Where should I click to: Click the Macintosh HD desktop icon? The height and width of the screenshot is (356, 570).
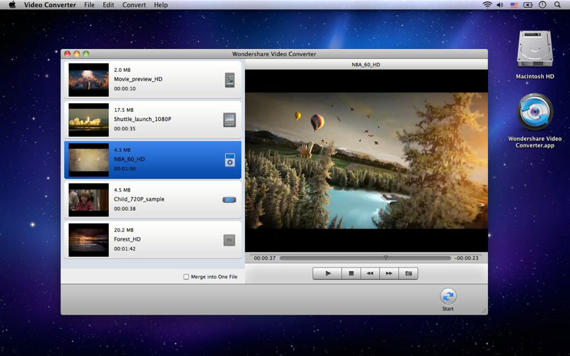tap(535, 49)
